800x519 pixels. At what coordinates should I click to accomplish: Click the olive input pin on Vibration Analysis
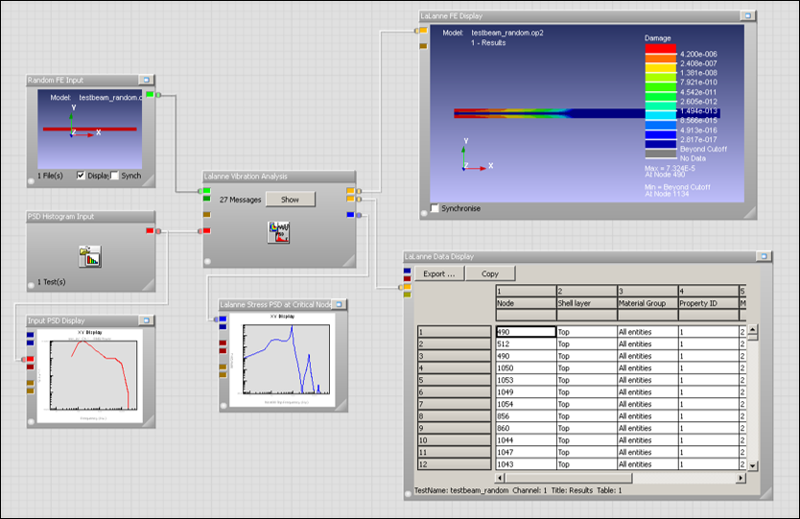tap(206, 215)
